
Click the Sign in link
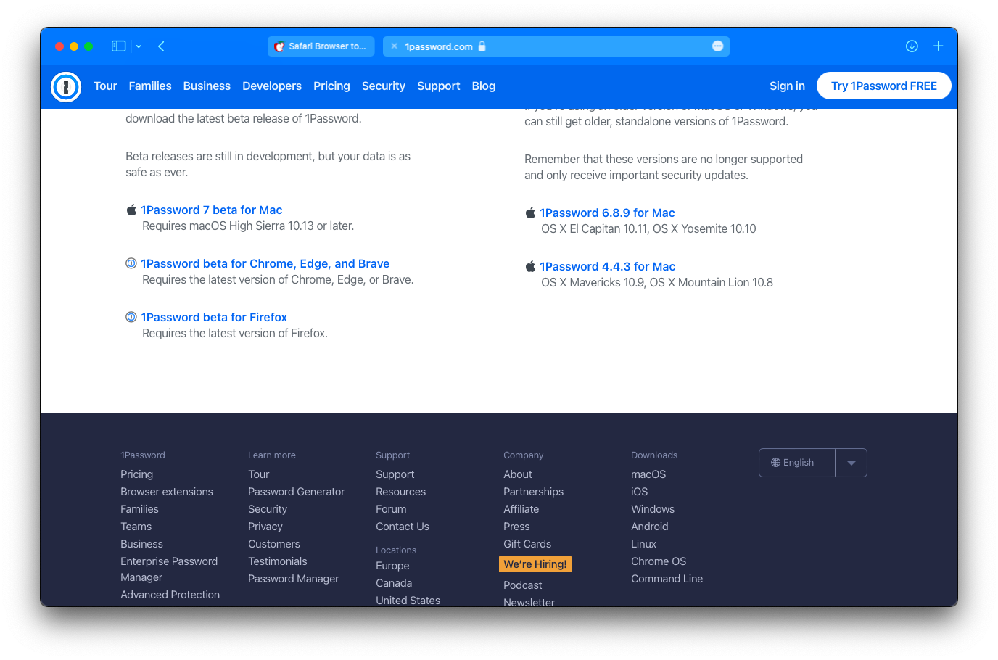tap(787, 86)
